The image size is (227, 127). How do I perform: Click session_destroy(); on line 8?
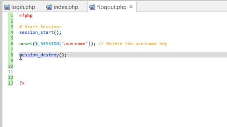tap(43, 55)
